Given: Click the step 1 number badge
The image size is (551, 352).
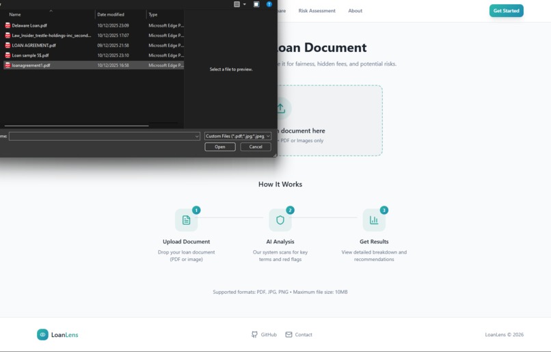Looking at the screenshot, I should [196, 210].
